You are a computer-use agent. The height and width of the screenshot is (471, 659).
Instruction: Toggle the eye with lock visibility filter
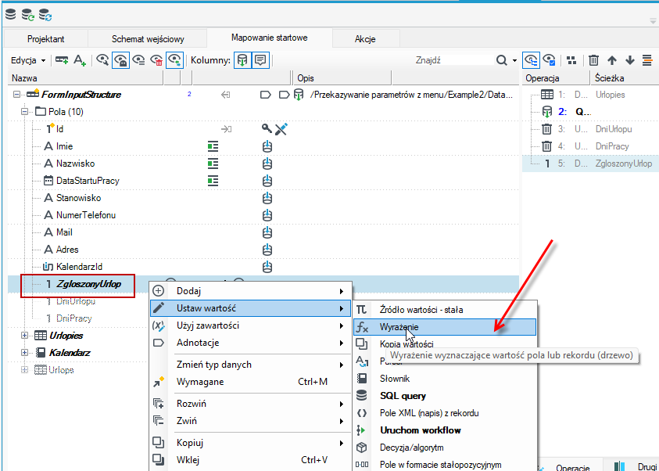120,60
